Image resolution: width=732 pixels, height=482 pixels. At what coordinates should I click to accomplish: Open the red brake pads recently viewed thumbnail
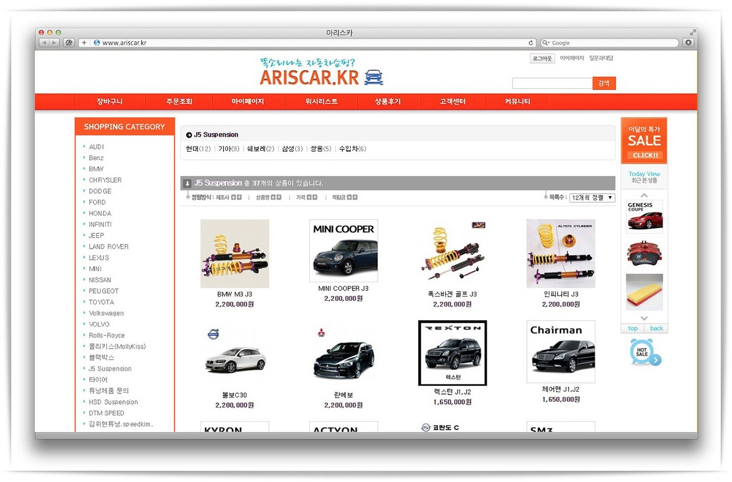click(644, 253)
